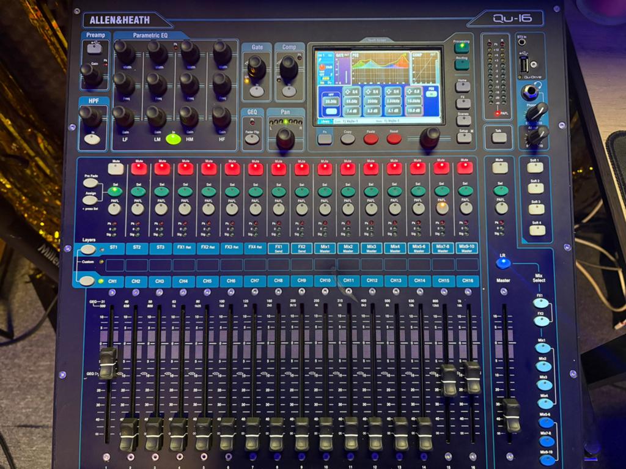Image resolution: width=626 pixels, height=469 pixels.
Task: Grab the Master fader cap
Action: 510,415
